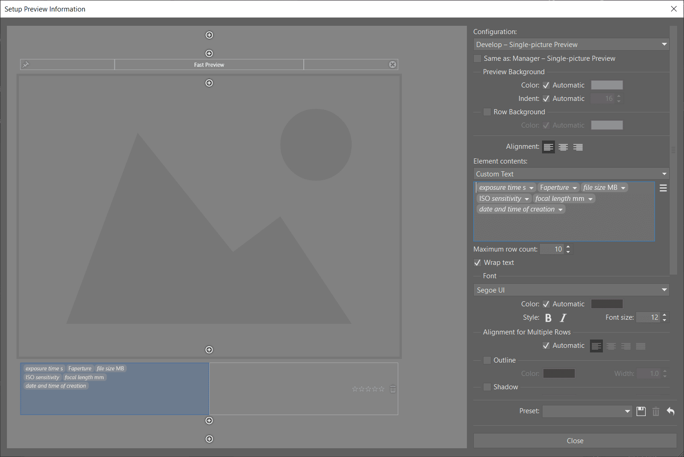Click the 'file size MB' token in editor
Viewport: 684px width, 457px height.
[600, 187]
